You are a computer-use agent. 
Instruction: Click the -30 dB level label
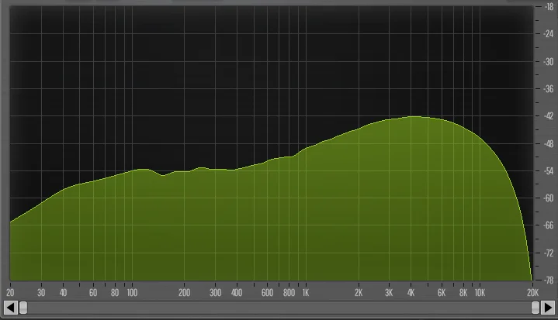[x=548, y=61]
